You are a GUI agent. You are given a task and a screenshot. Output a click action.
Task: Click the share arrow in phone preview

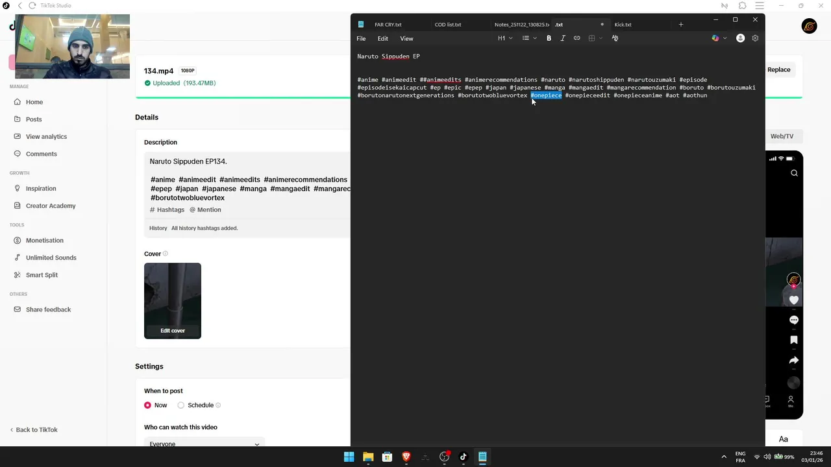pos(793,361)
